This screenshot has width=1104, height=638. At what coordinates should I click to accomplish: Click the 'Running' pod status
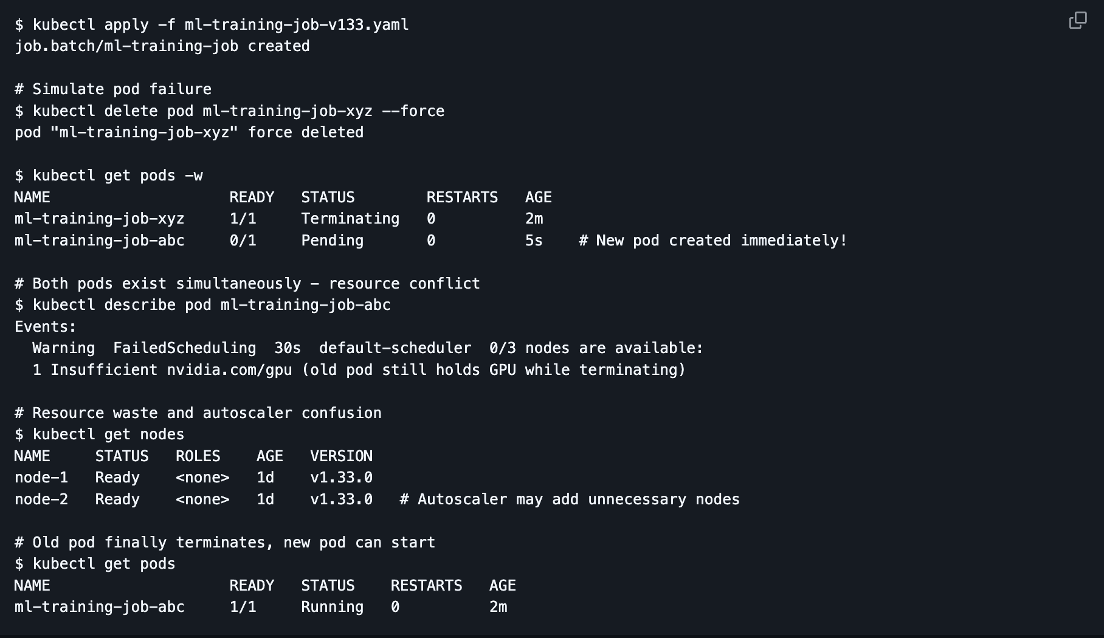332,607
